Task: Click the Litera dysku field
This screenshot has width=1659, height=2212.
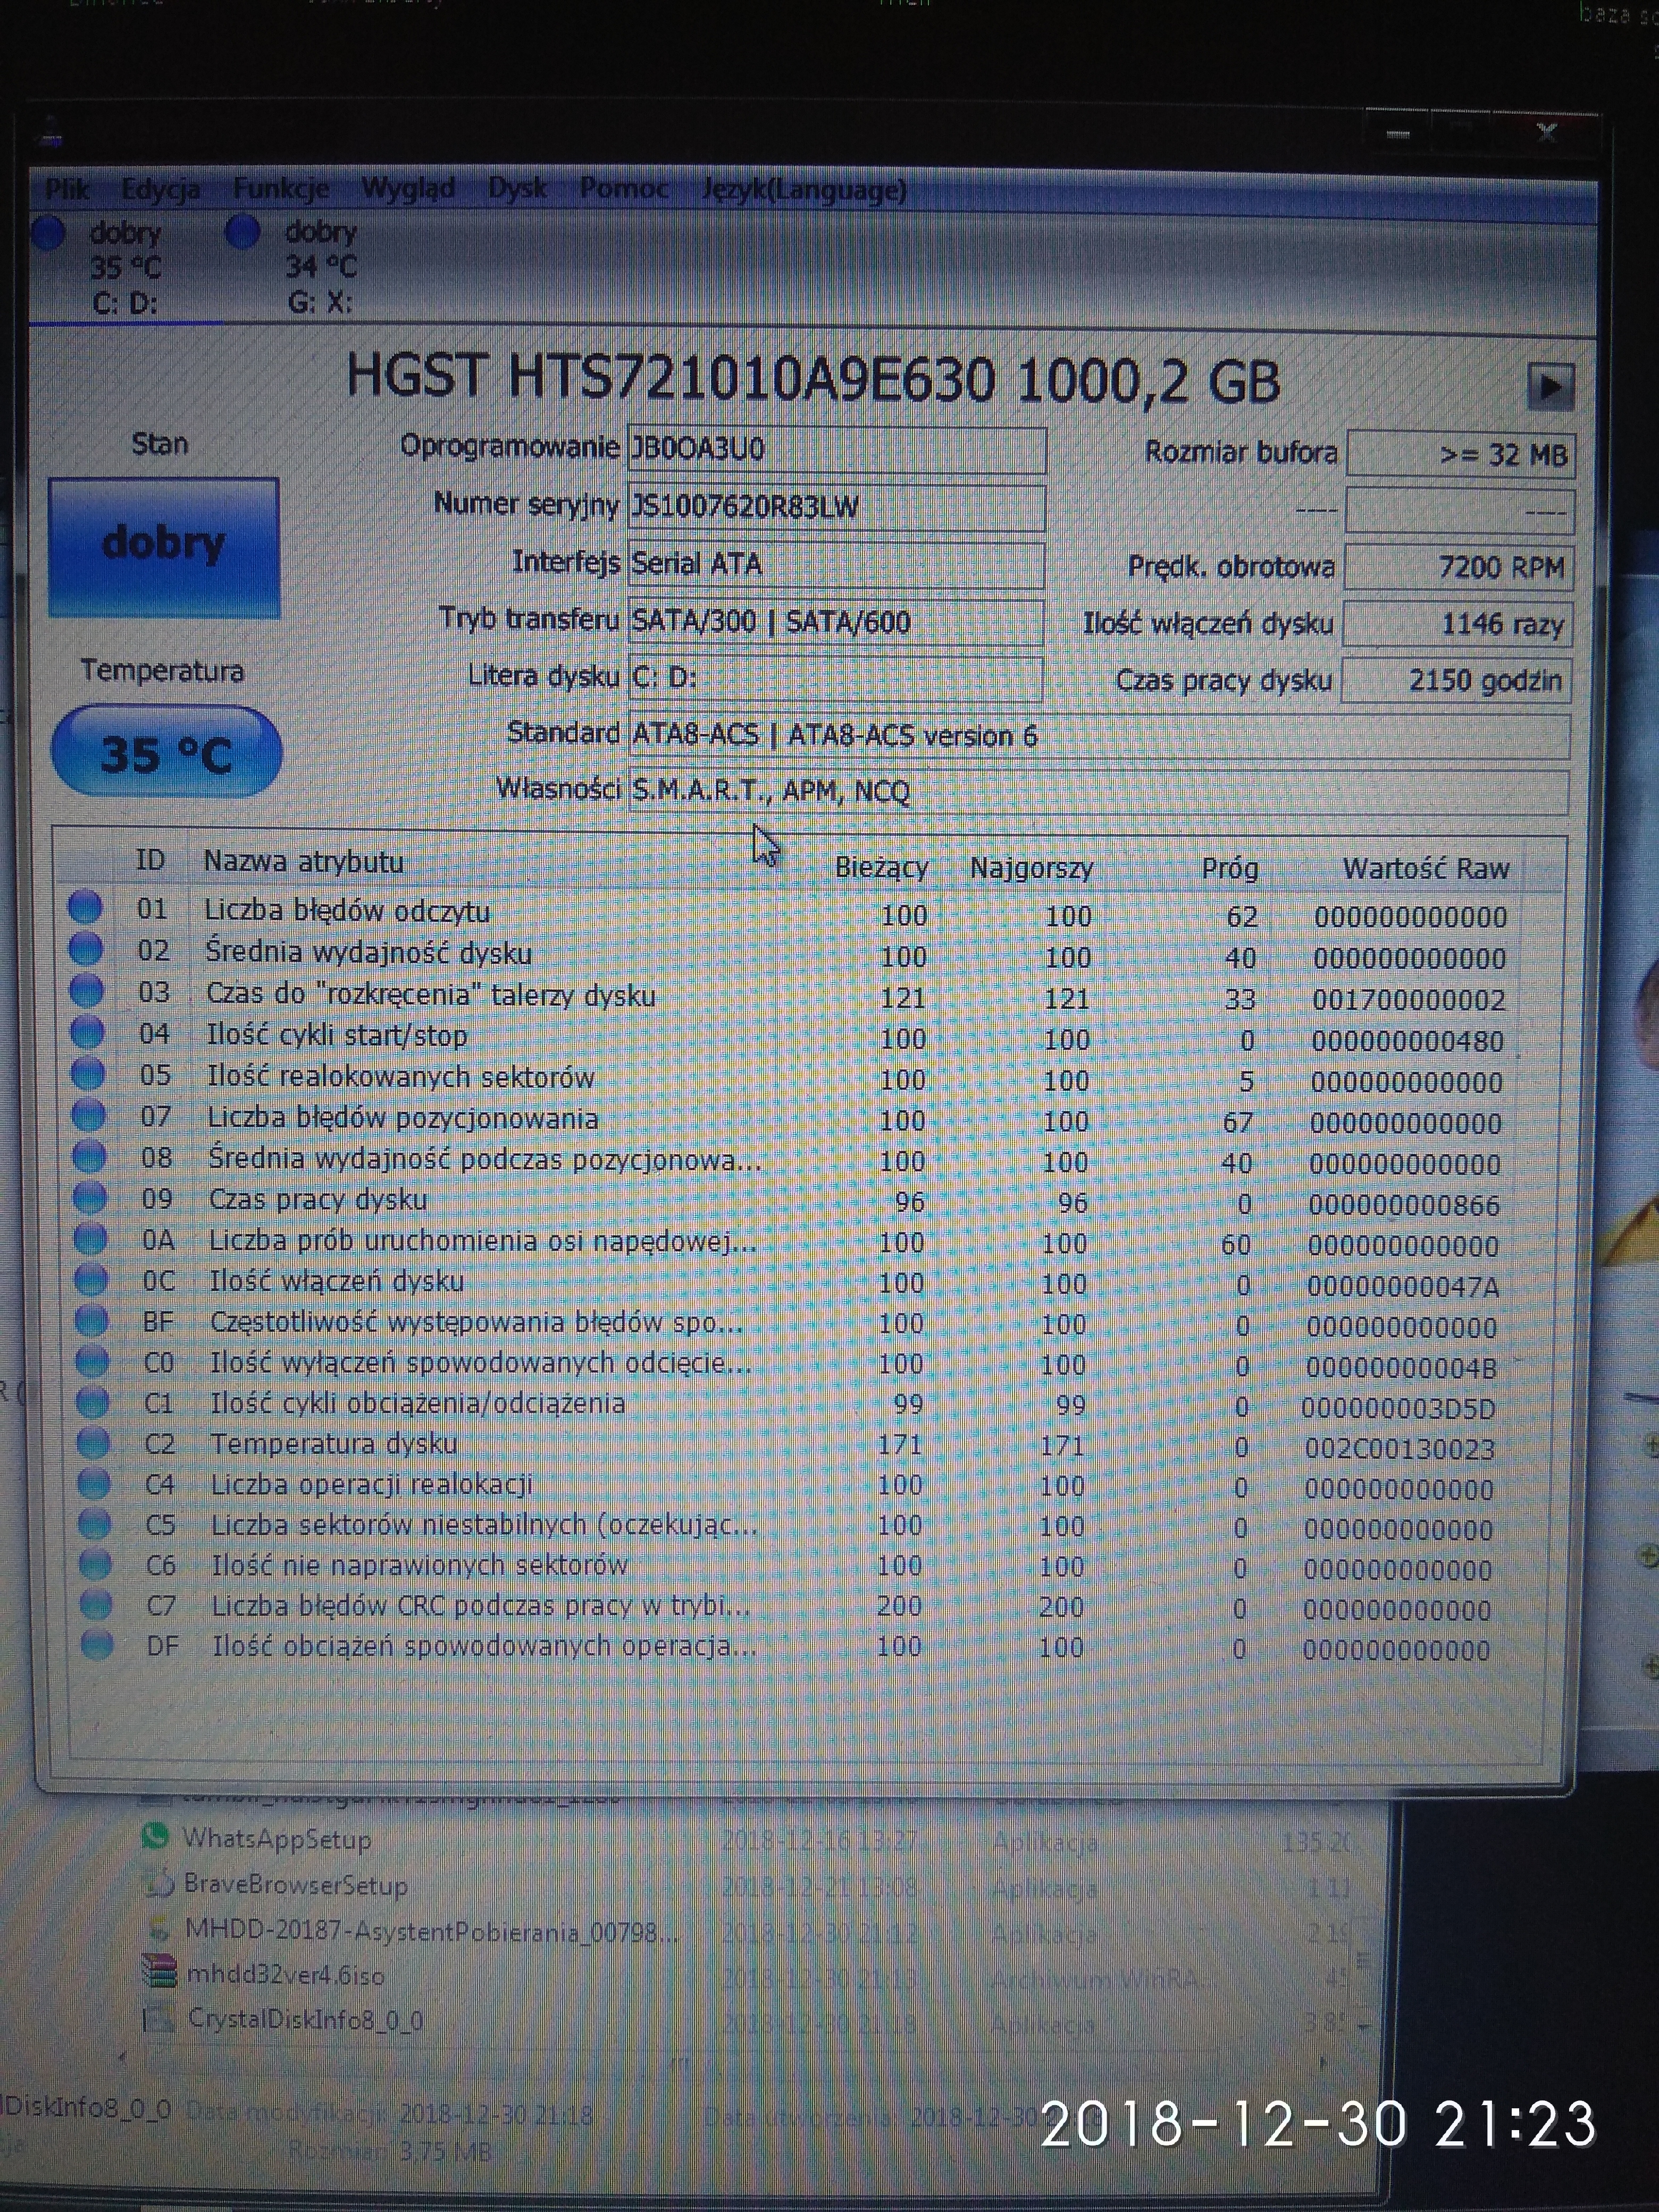Action: click(835, 678)
